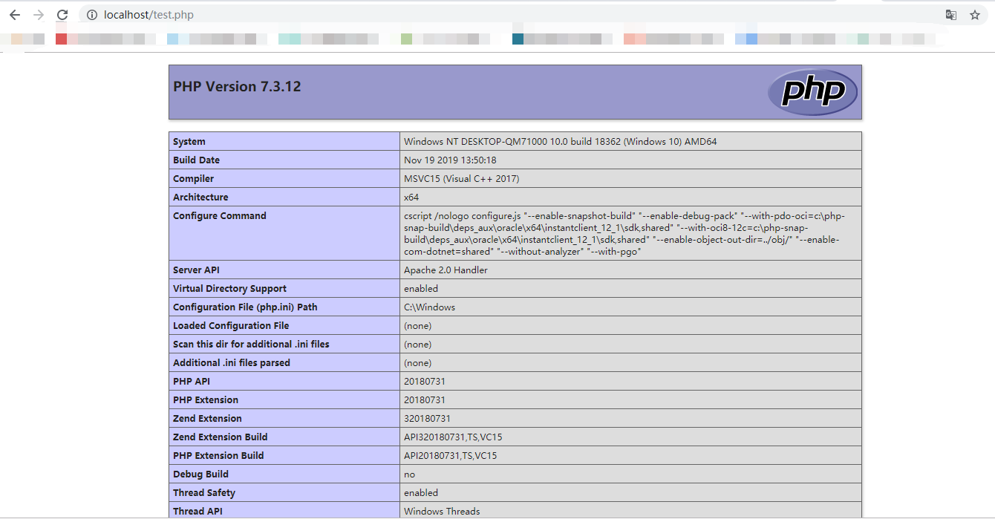
Task: Click the translate page icon
Action: (950, 15)
